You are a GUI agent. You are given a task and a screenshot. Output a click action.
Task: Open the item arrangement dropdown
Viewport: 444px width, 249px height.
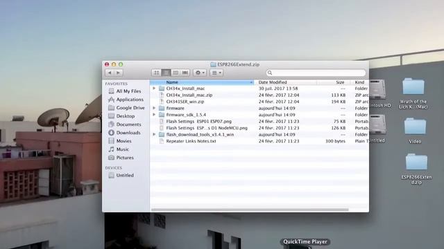tap(216, 73)
